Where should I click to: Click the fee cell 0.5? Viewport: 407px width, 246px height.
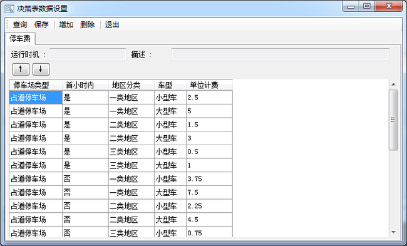[x=209, y=151]
